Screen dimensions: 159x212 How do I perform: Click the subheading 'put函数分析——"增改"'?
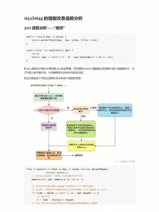point(45,28)
